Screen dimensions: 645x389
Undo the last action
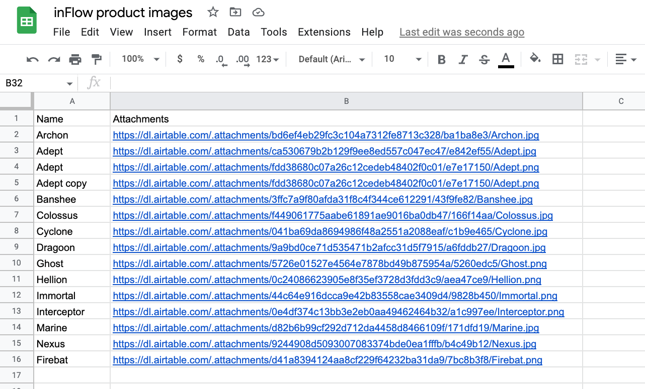[33, 60]
